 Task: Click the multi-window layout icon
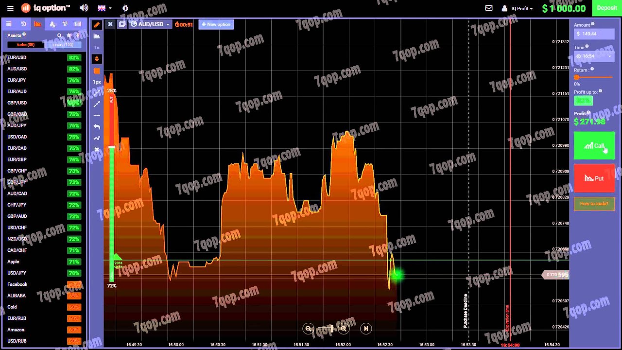(122, 24)
